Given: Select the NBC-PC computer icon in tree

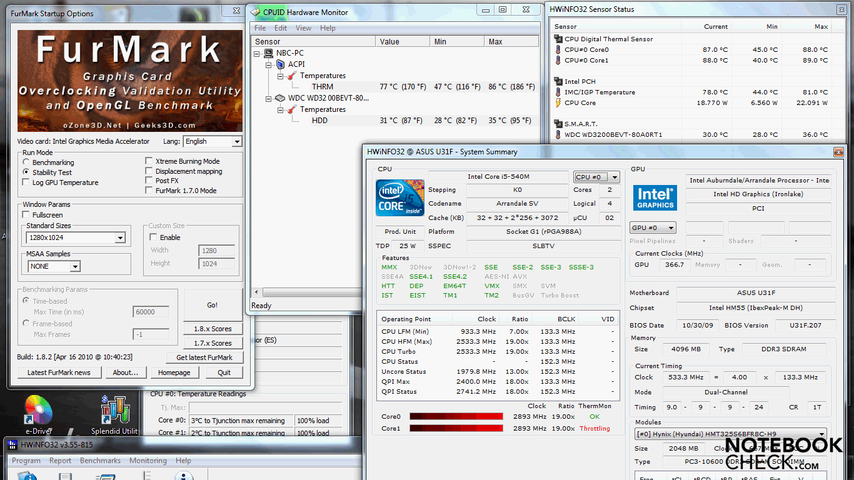Looking at the screenshot, I should (269, 53).
